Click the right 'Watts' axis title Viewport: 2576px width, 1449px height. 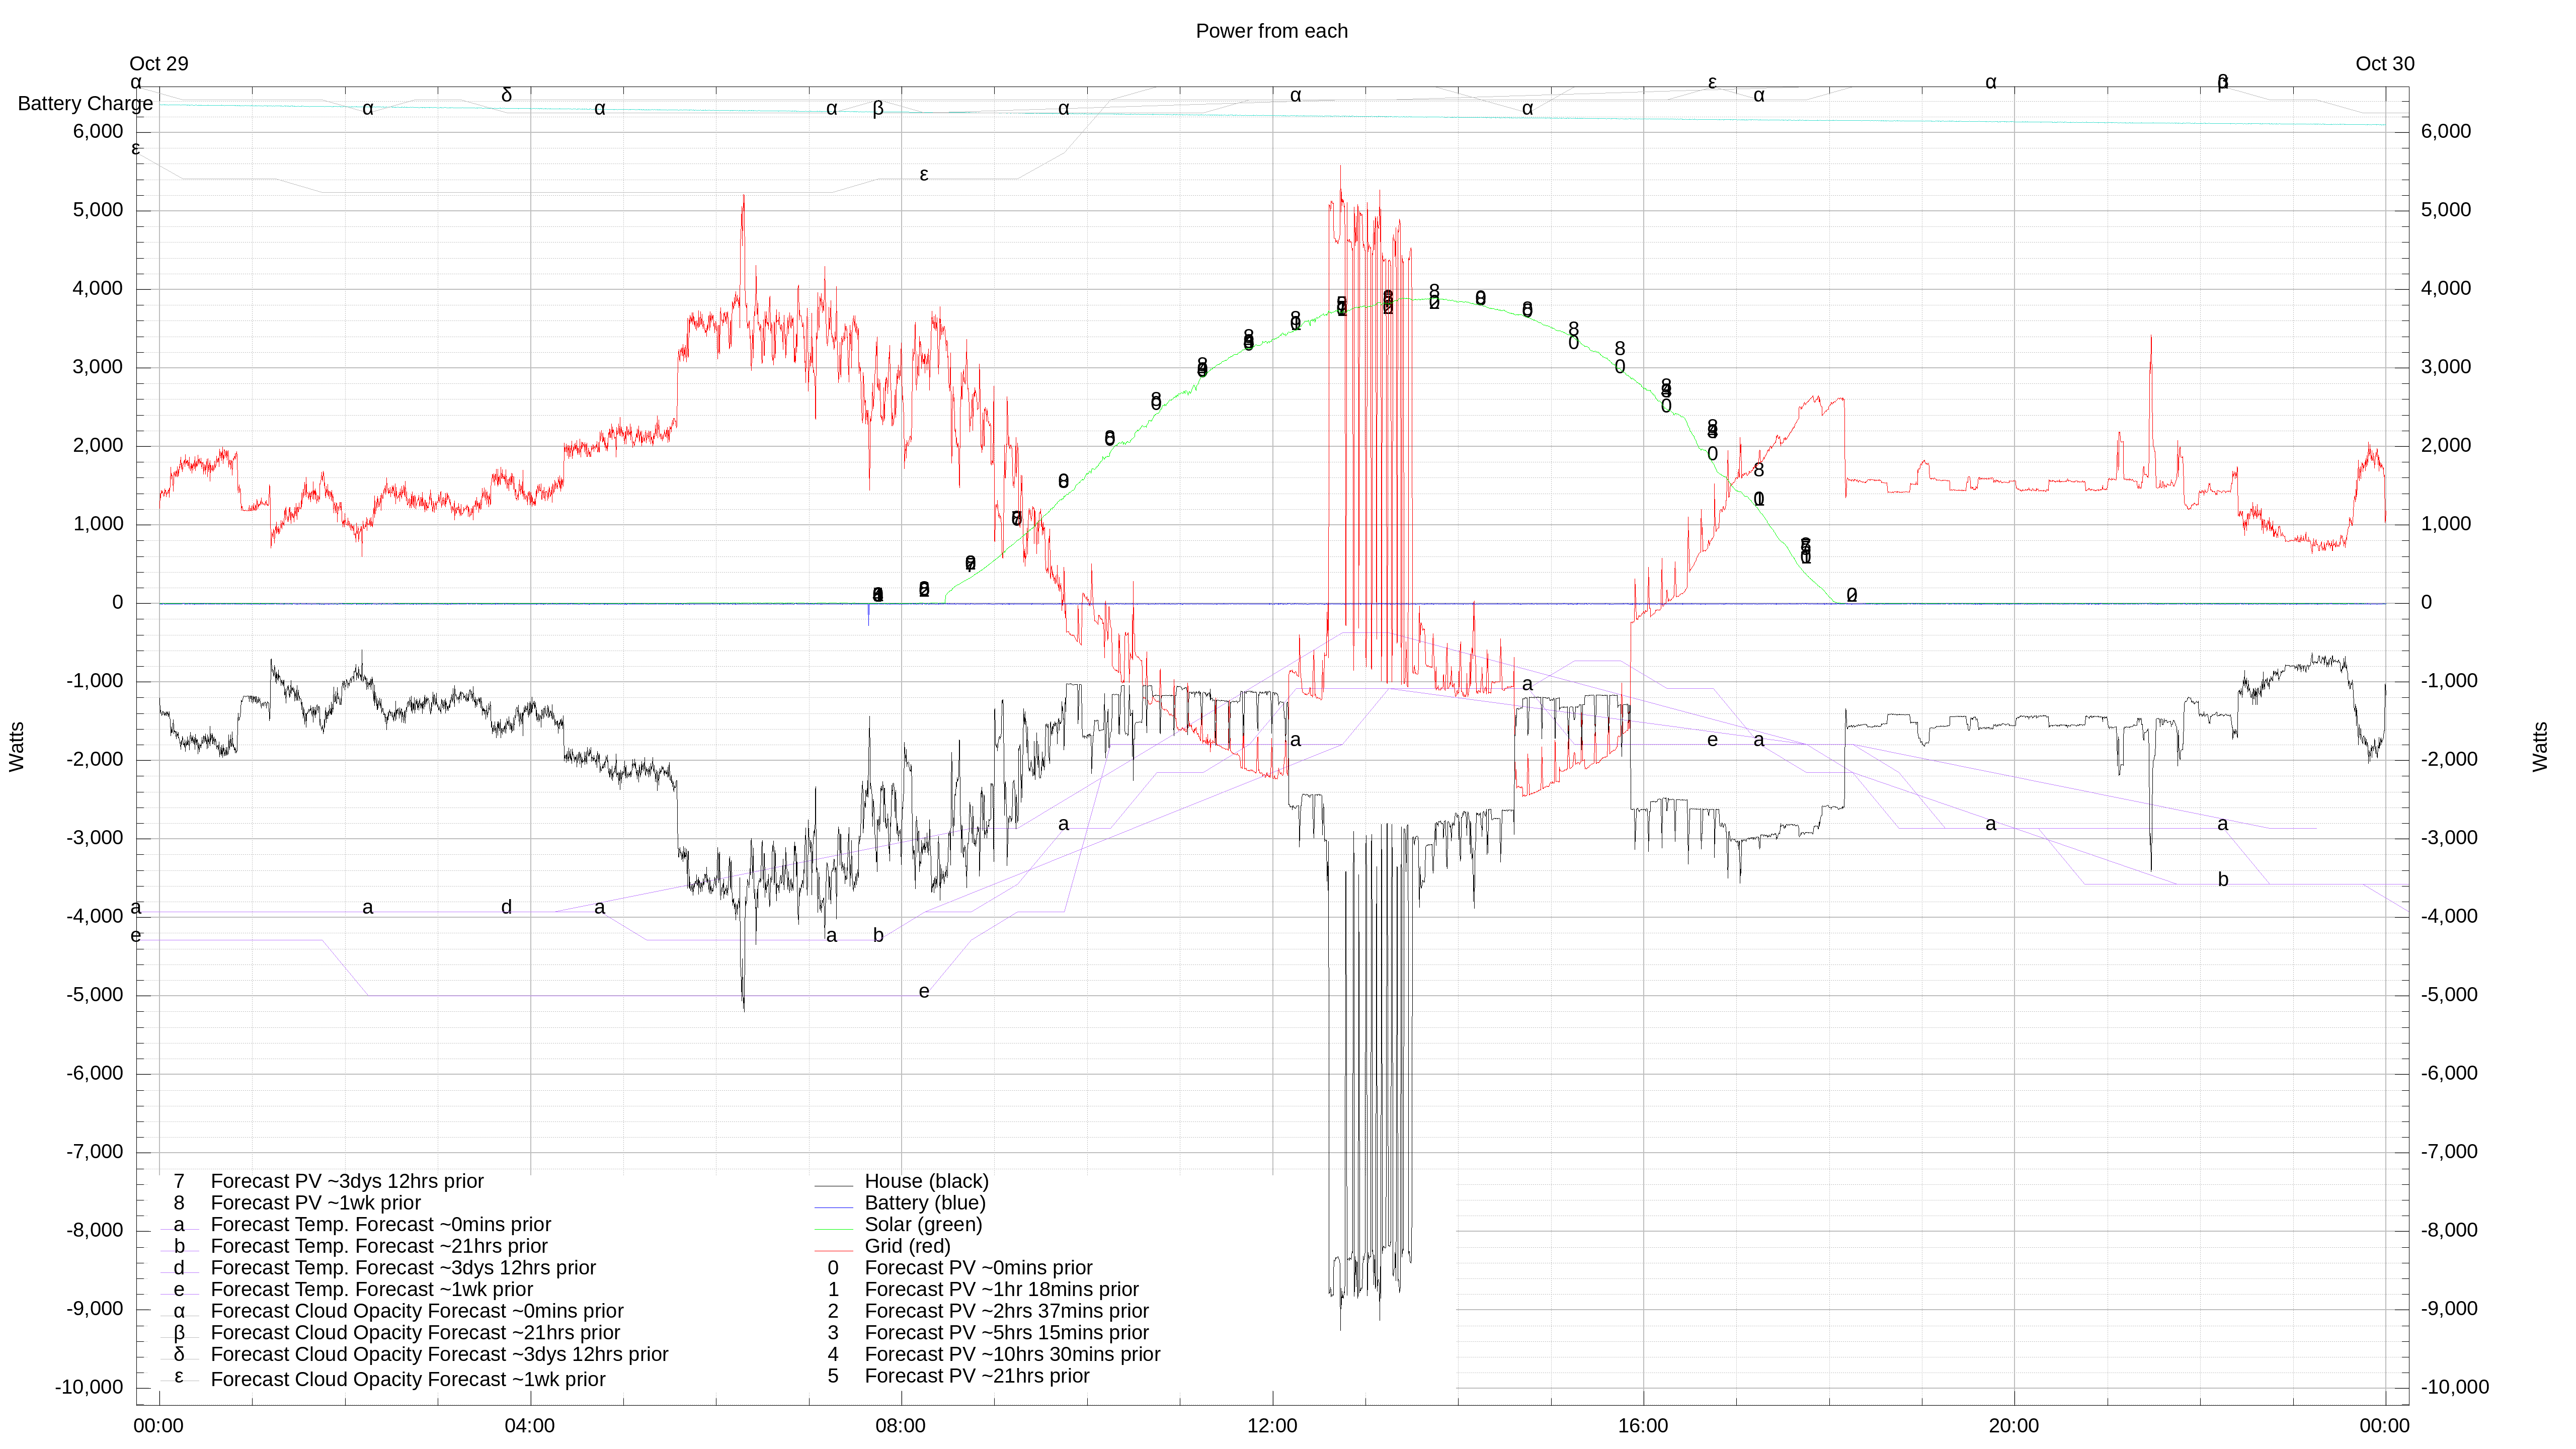[2540, 746]
